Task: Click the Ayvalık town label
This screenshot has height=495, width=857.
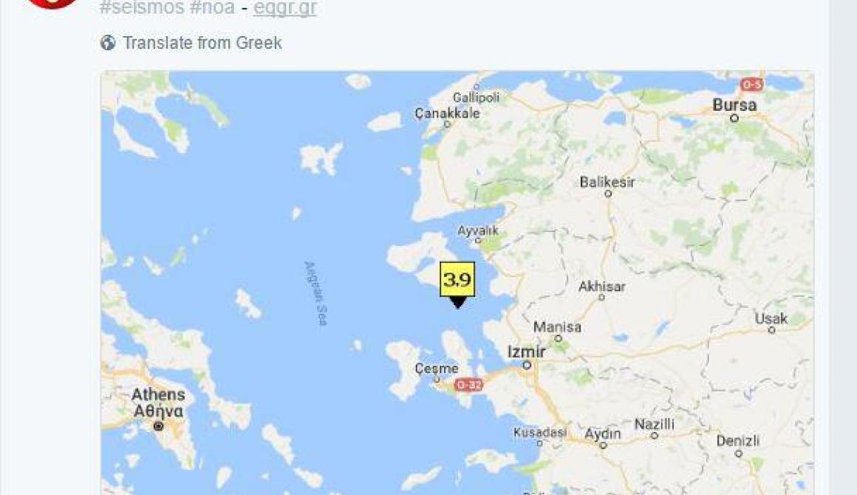Action: point(478,231)
